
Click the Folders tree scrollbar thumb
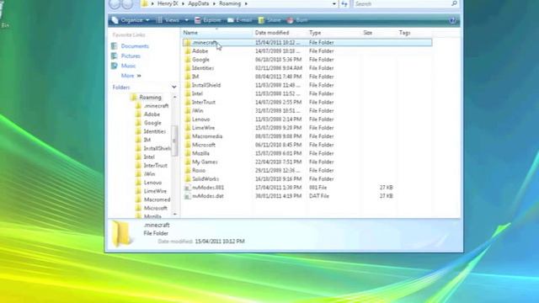pyautogui.click(x=174, y=141)
